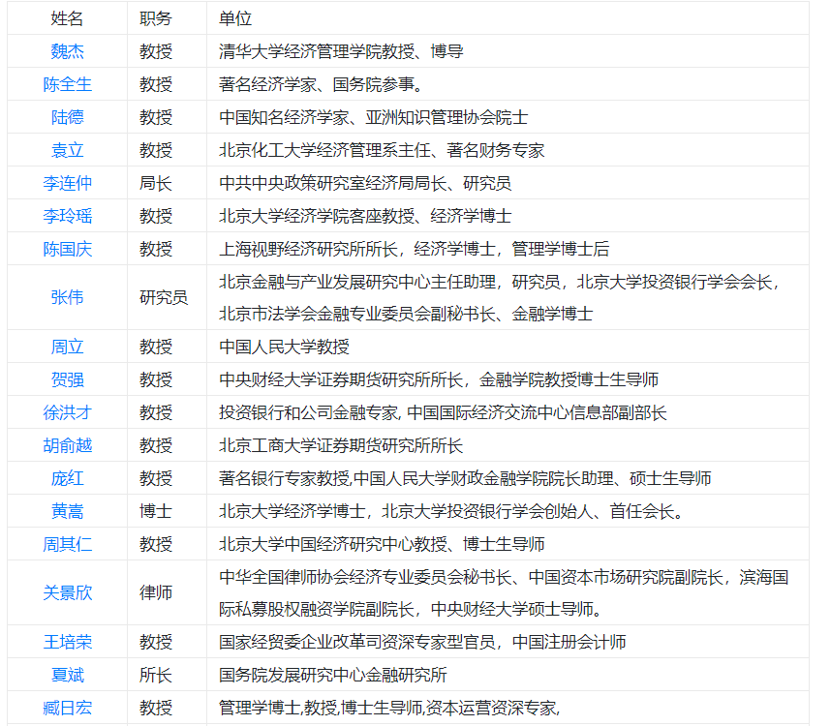Click 教授 title in 魏杰's row

[x=156, y=51]
